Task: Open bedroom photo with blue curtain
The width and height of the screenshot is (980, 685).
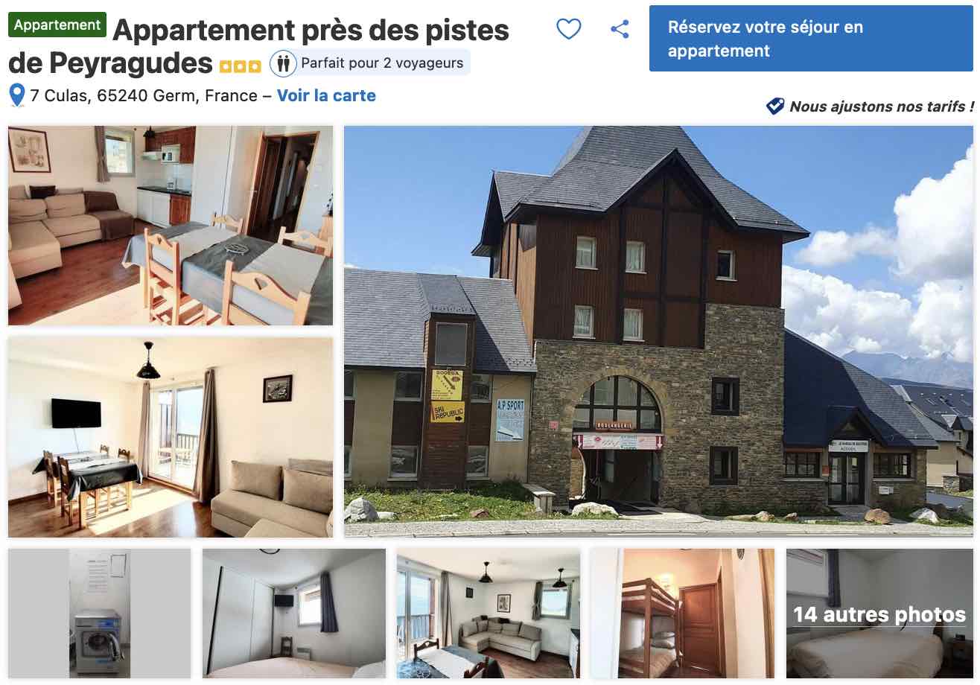Action: [x=294, y=614]
